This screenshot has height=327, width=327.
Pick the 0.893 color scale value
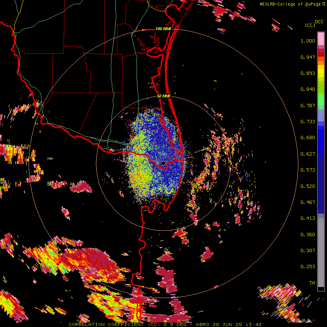coord(308,73)
